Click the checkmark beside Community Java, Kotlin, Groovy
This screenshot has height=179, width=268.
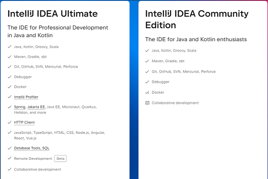147,51
